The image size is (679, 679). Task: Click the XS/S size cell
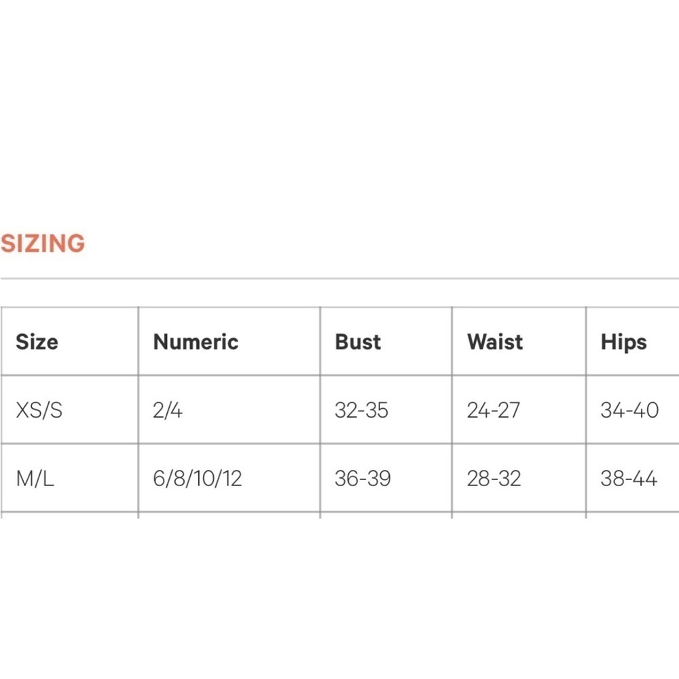pyautogui.click(x=39, y=409)
